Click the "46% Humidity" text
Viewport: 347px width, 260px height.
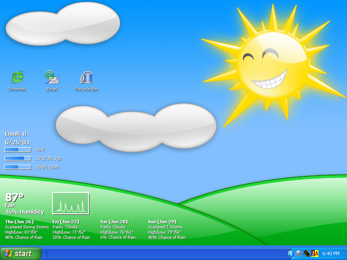tap(25, 212)
